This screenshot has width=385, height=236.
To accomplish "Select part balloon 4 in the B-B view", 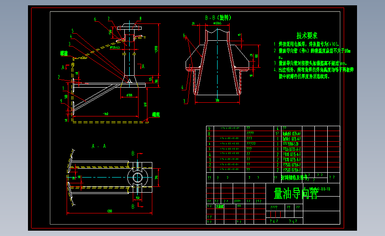I will 182,87.
